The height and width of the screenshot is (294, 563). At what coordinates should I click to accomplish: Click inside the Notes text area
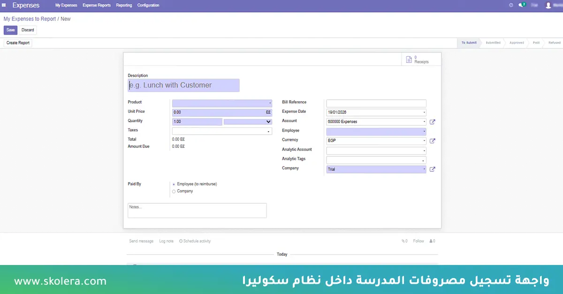click(x=197, y=210)
